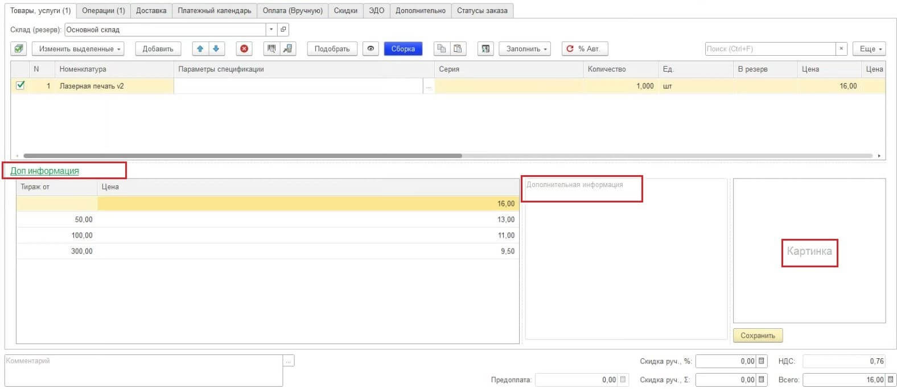Clear the search field with the x
The width and height of the screenshot is (897, 389).
841,49
